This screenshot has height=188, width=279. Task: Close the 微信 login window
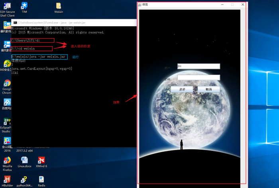243,4
